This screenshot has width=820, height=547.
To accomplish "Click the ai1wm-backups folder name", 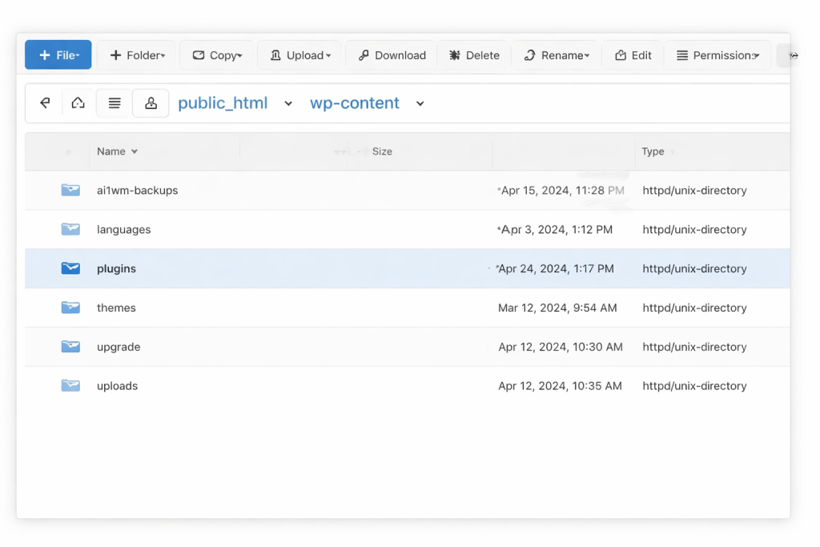I will click(x=138, y=191).
